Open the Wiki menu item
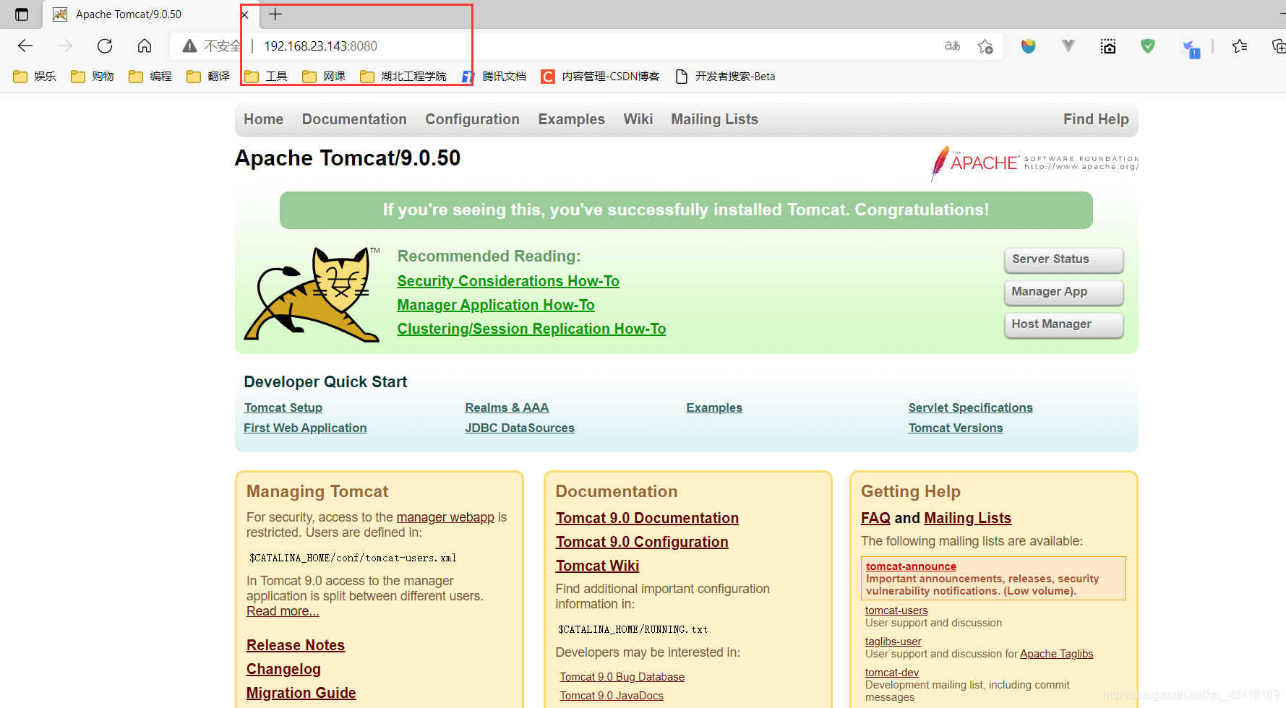1286x708 pixels. (x=638, y=119)
